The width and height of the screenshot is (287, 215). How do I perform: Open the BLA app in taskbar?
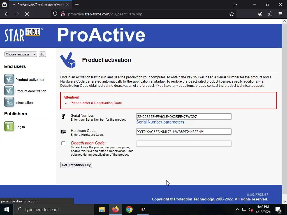143,209
